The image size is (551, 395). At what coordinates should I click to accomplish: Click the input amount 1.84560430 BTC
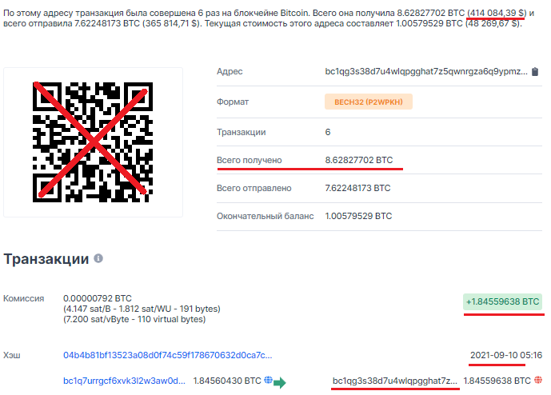[x=227, y=381]
